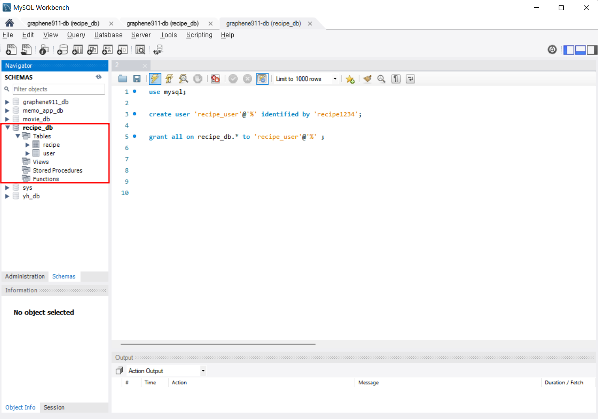Toggle left sidebar panel visibility
The image size is (598, 419).
[x=569, y=50]
